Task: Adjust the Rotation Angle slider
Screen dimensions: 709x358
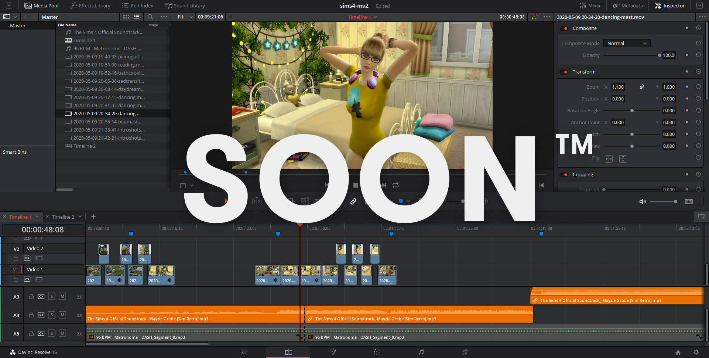Action: click(x=632, y=110)
